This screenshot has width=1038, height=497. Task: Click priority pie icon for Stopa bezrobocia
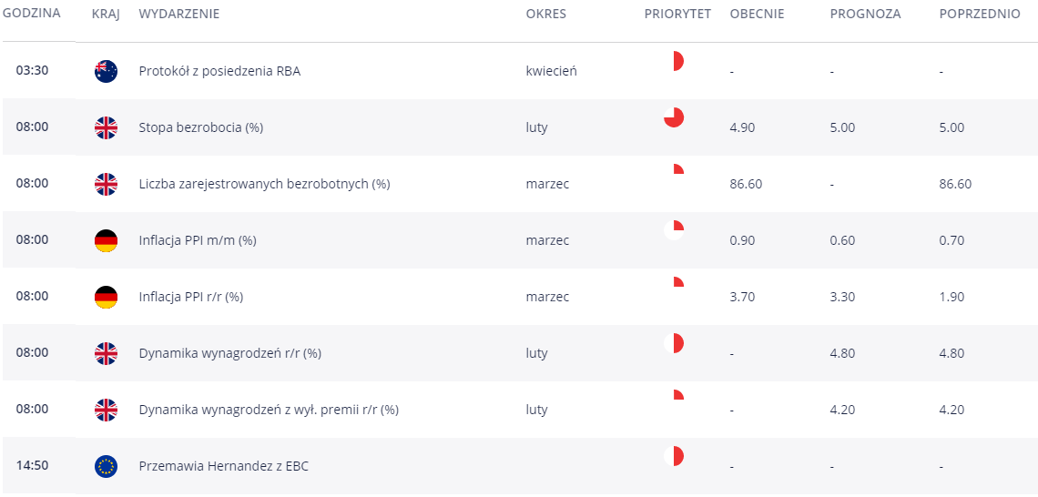[x=674, y=117]
